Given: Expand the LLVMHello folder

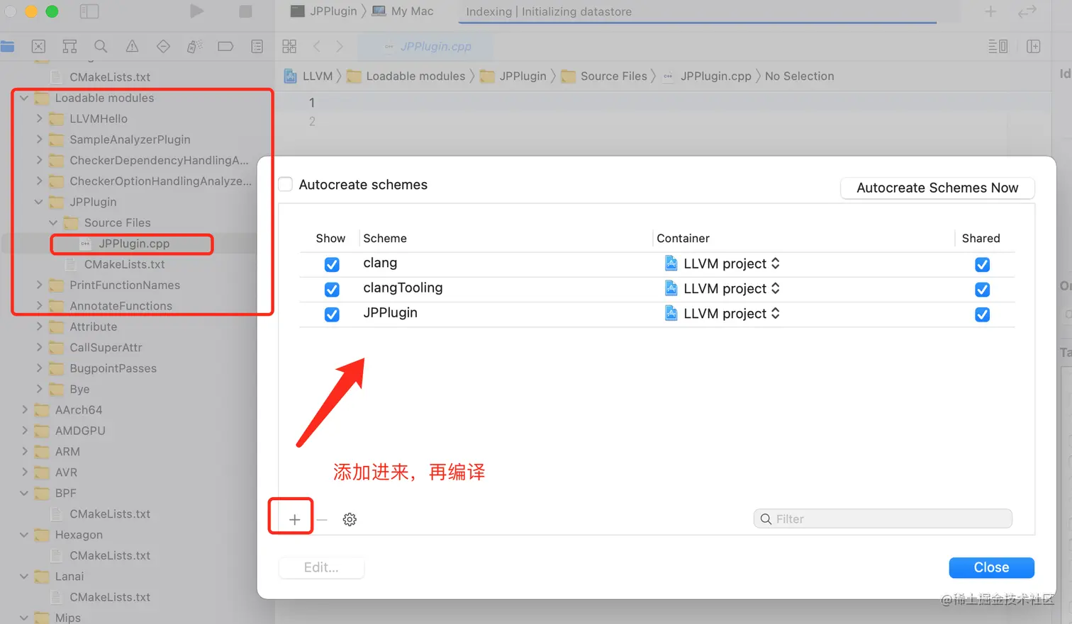Looking at the screenshot, I should pyautogui.click(x=39, y=118).
